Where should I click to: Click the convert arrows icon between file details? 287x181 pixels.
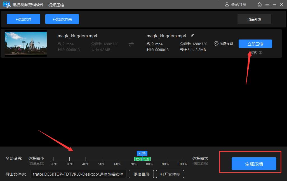tap(131, 44)
